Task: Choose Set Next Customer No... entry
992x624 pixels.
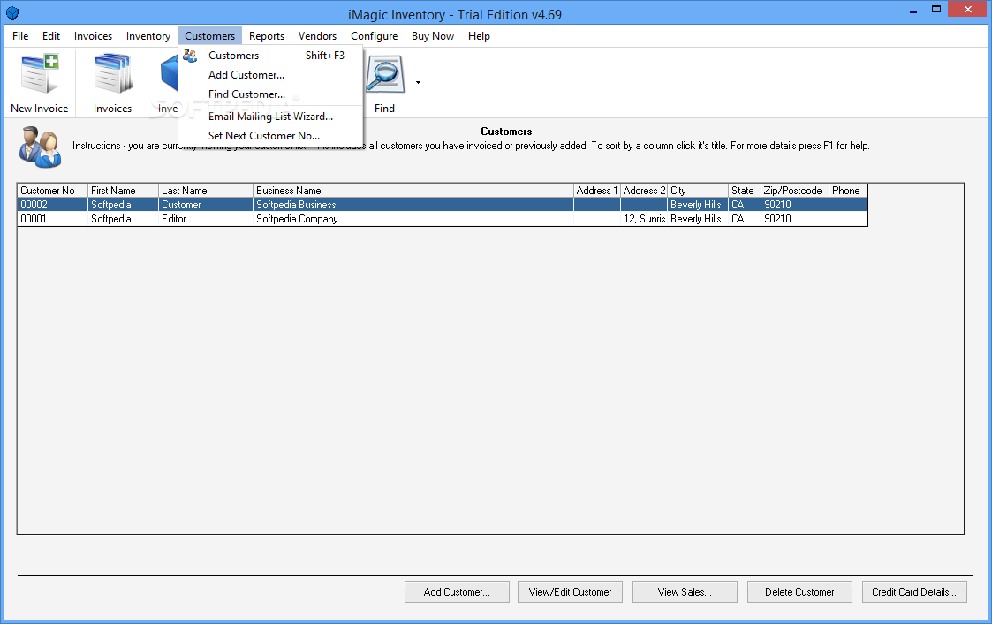Action: 270,136
